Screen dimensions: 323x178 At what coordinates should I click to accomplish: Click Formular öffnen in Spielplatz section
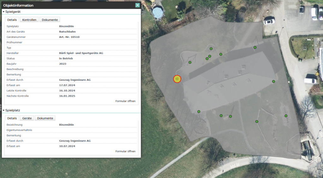point(125,151)
